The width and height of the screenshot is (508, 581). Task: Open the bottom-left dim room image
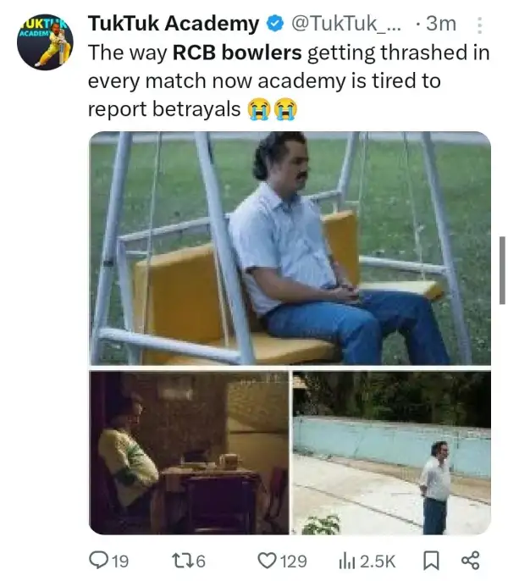click(x=189, y=452)
